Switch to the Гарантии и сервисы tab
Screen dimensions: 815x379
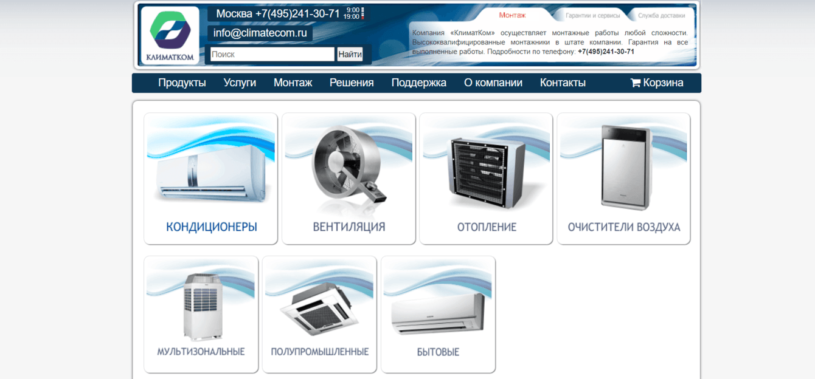[x=592, y=16]
